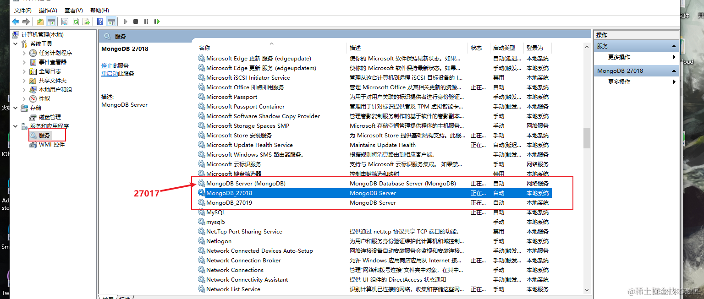Click gear icon of Microsoft Passport Container
The height and width of the screenshot is (299, 704).
202,107
